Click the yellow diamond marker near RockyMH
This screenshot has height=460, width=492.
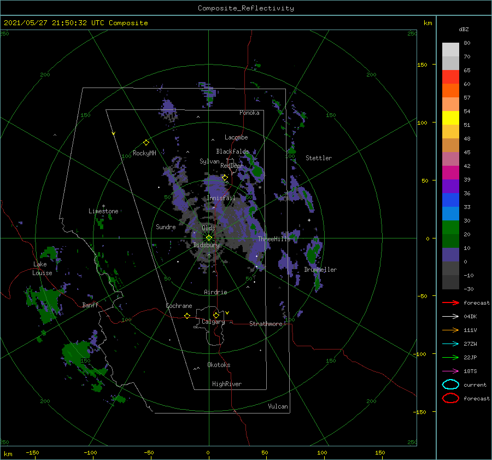click(146, 143)
